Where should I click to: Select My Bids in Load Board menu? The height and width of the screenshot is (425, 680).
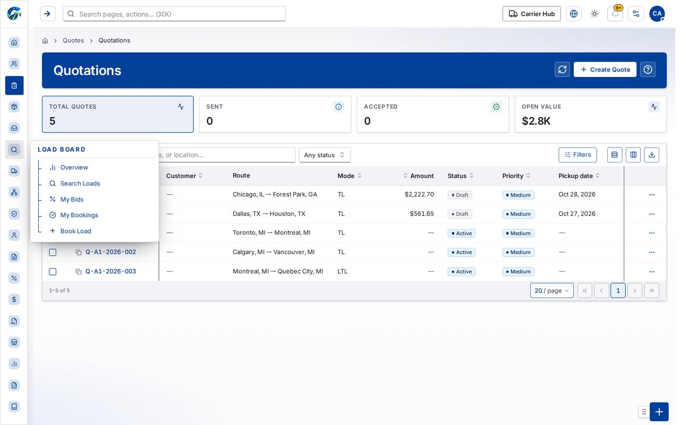click(72, 199)
